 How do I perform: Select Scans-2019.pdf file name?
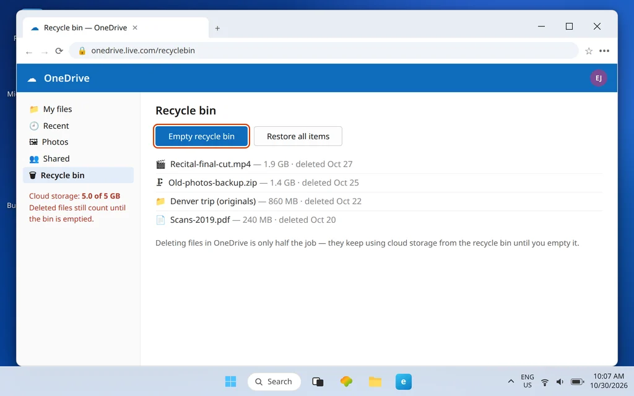pos(200,220)
